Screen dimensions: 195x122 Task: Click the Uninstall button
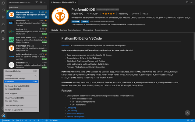(85, 22)
